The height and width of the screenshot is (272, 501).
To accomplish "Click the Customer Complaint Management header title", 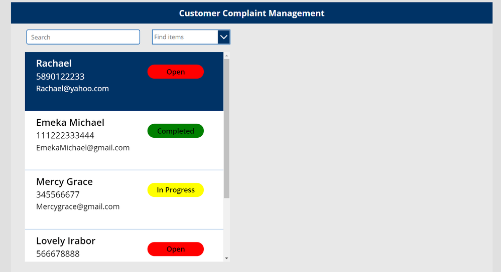I will pos(252,13).
